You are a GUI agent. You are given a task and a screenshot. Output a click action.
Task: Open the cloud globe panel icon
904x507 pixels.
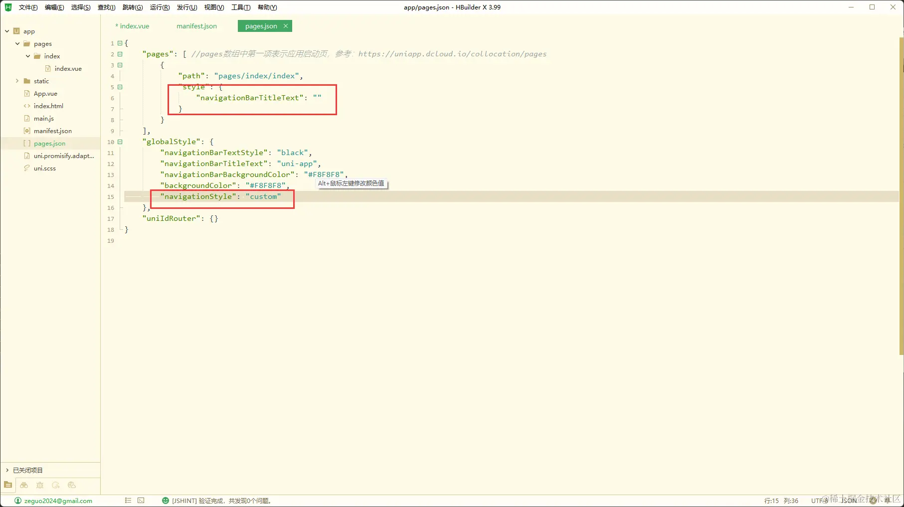(72, 485)
